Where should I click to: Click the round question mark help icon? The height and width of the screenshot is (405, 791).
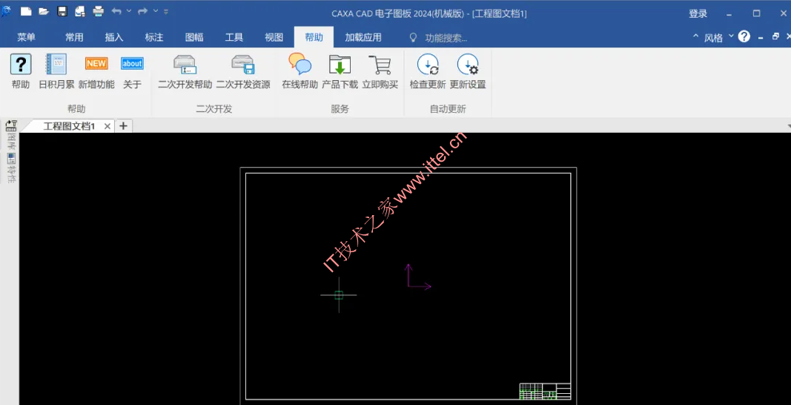click(x=744, y=36)
